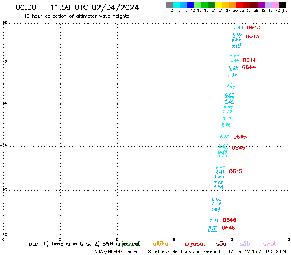Select the s3a satellite legend label

click(x=221, y=244)
